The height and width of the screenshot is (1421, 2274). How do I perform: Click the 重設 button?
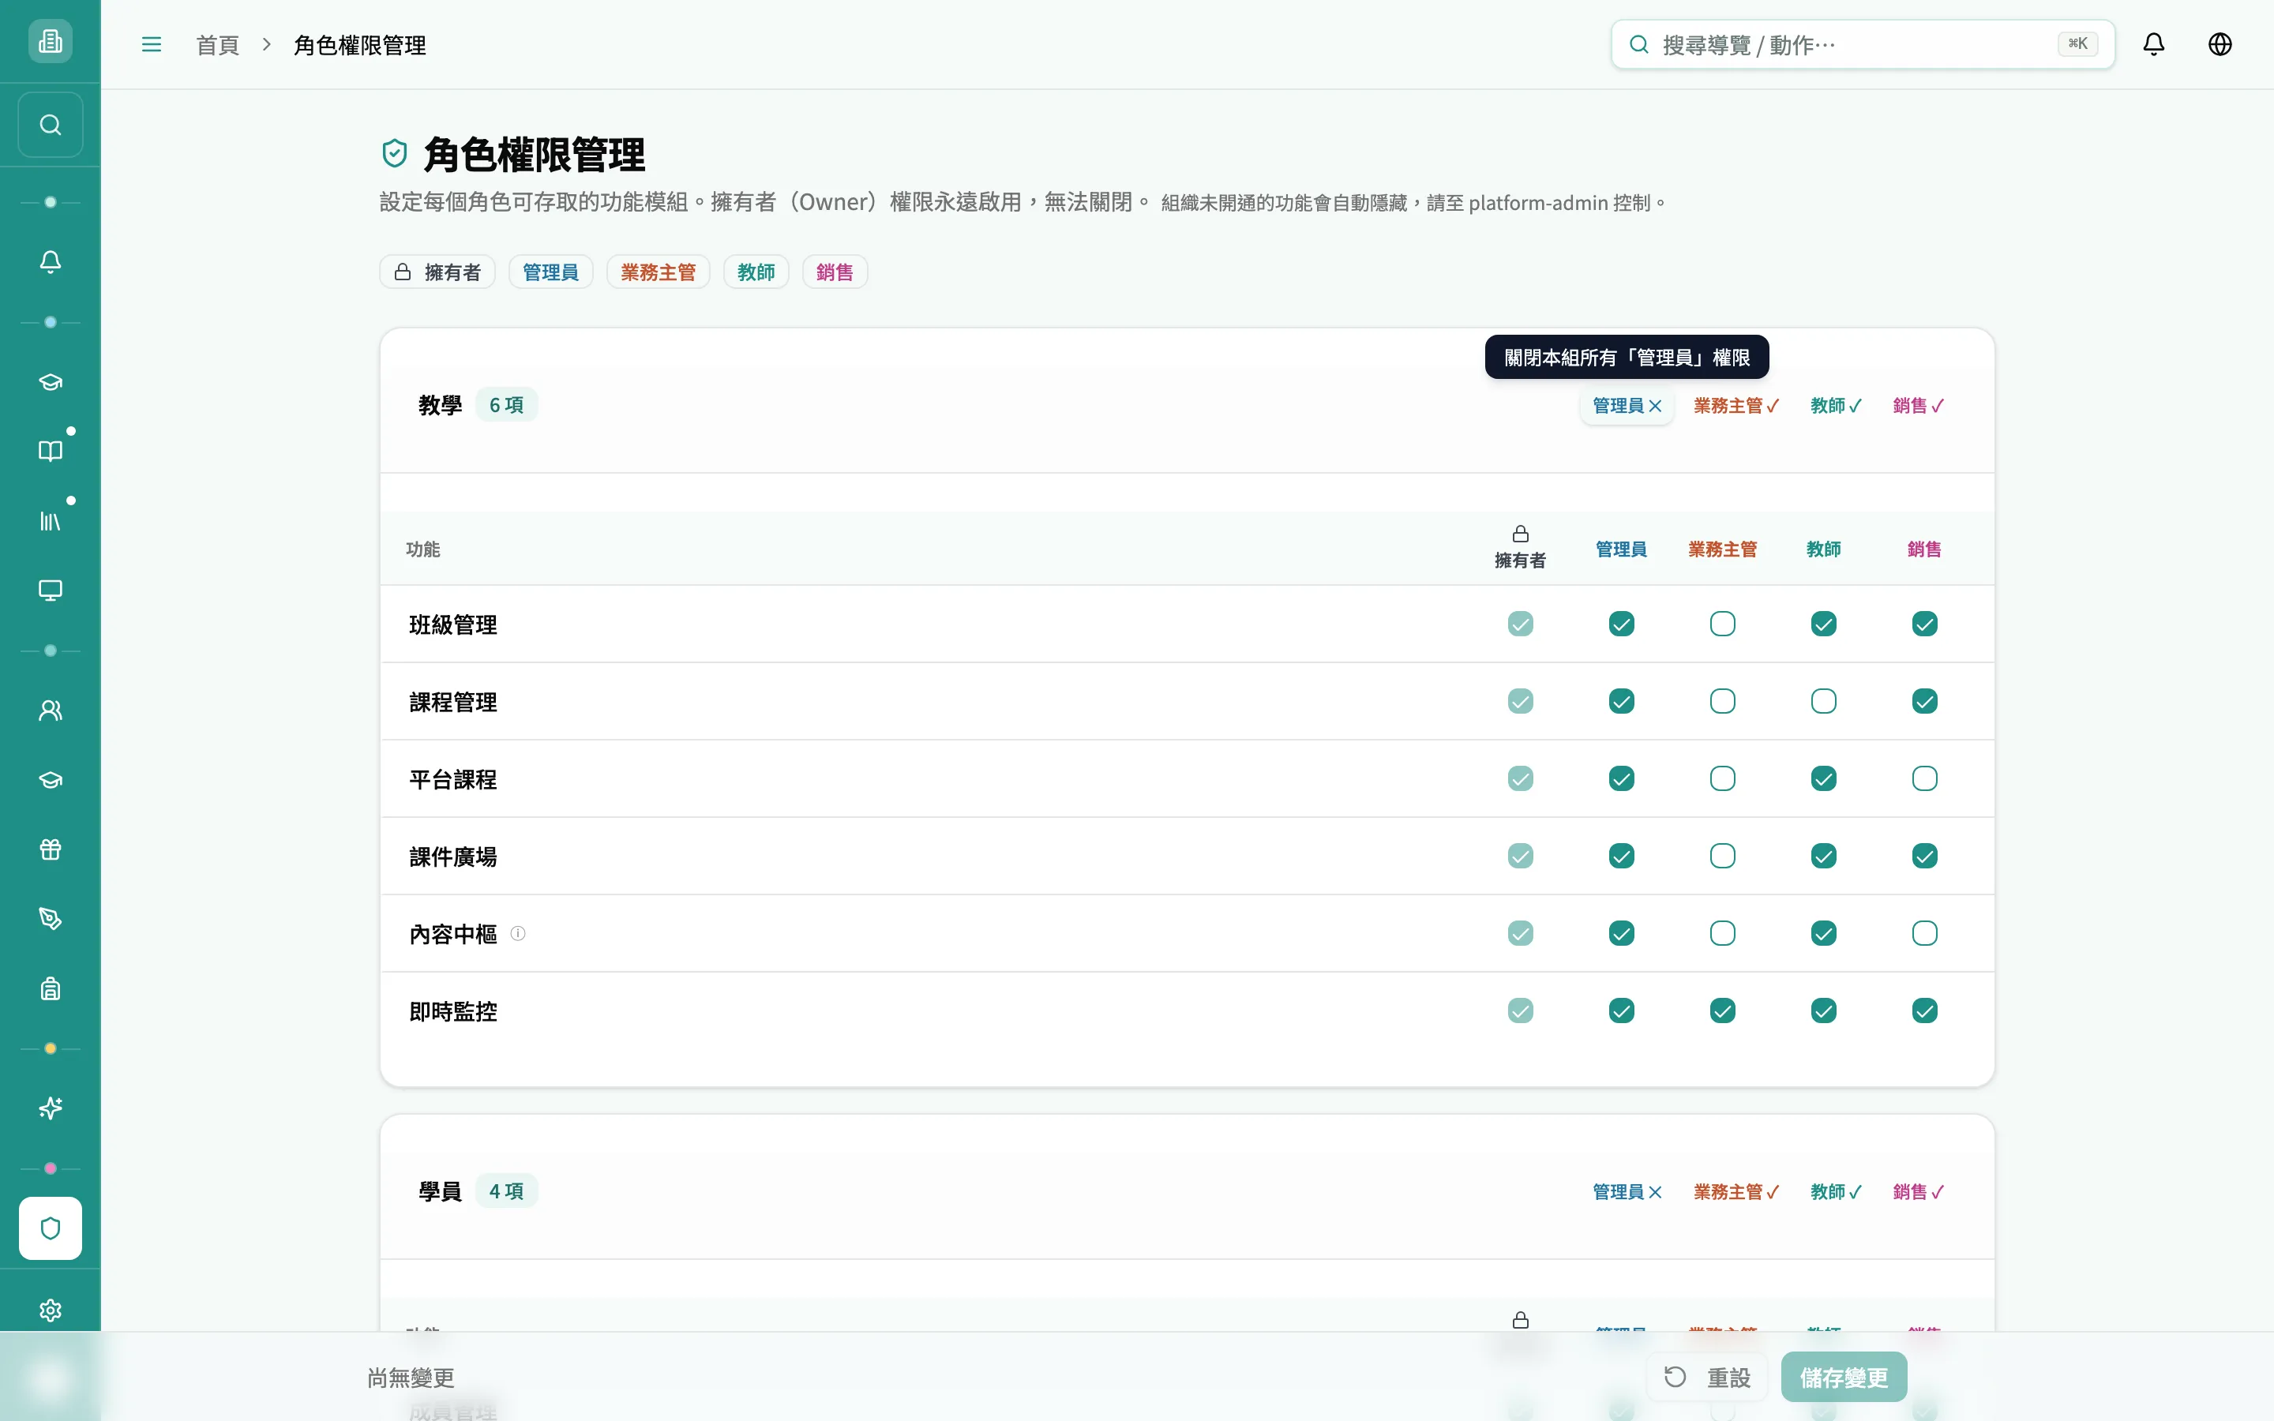[1706, 1377]
